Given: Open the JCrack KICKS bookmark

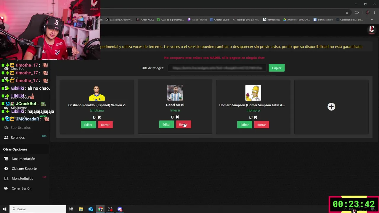Looking at the screenshot, I should 145,20.
